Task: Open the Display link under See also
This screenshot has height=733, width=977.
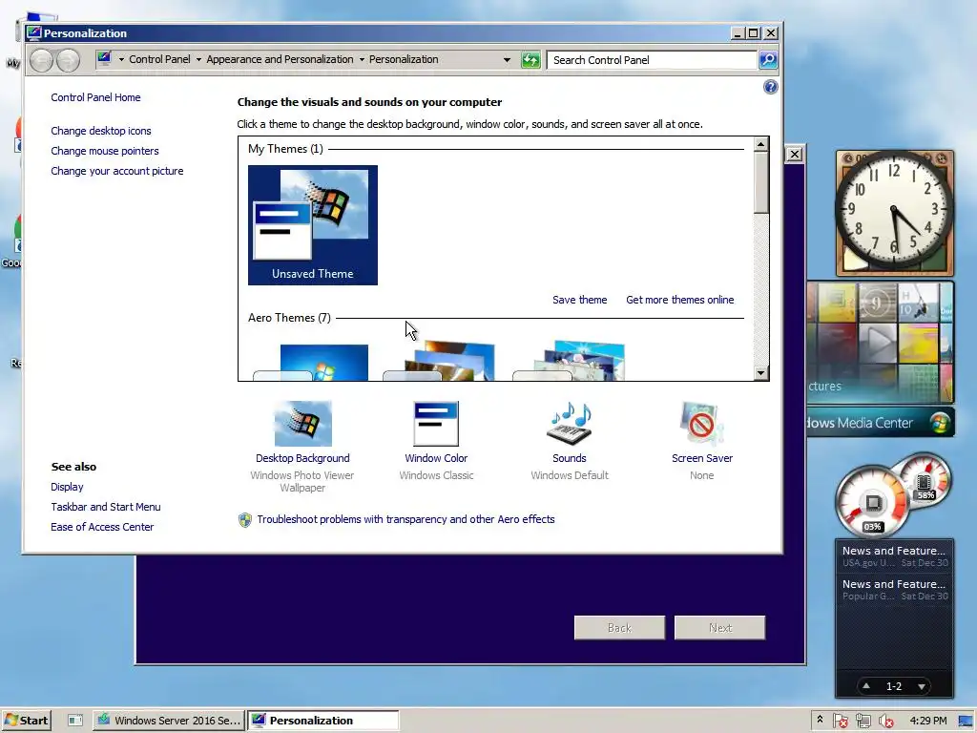Action: (x=68, y=487)
